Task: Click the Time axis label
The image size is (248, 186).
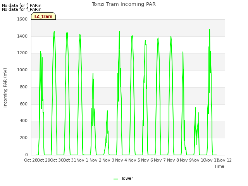Action: click(219, 166)
